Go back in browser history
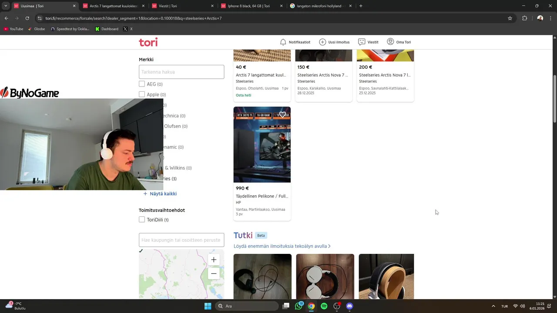The width and height of the screenshot is (557, 313). click(6, 18)
